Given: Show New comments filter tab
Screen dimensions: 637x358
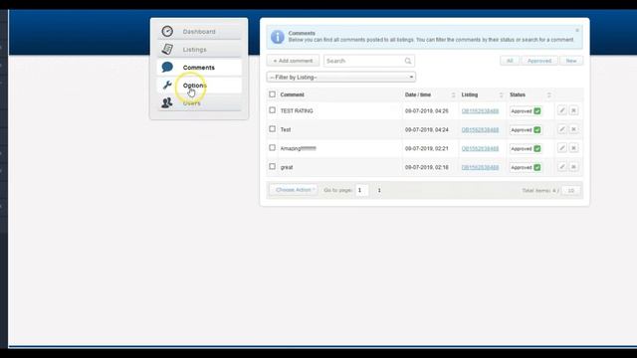Looking at the screenshot, I should 571,61.
